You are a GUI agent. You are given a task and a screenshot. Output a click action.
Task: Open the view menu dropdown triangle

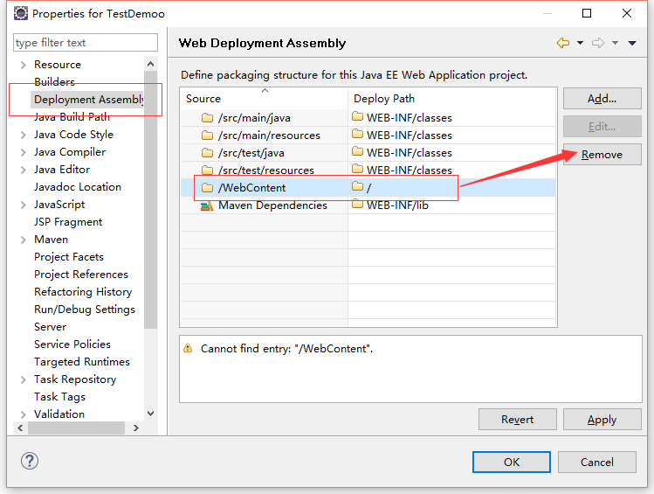(632, 43)
